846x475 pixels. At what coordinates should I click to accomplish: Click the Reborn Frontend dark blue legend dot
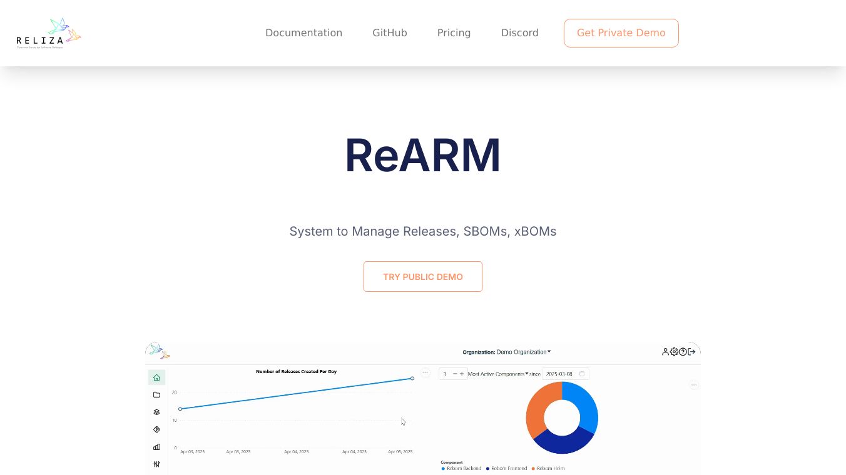[487, 468]
